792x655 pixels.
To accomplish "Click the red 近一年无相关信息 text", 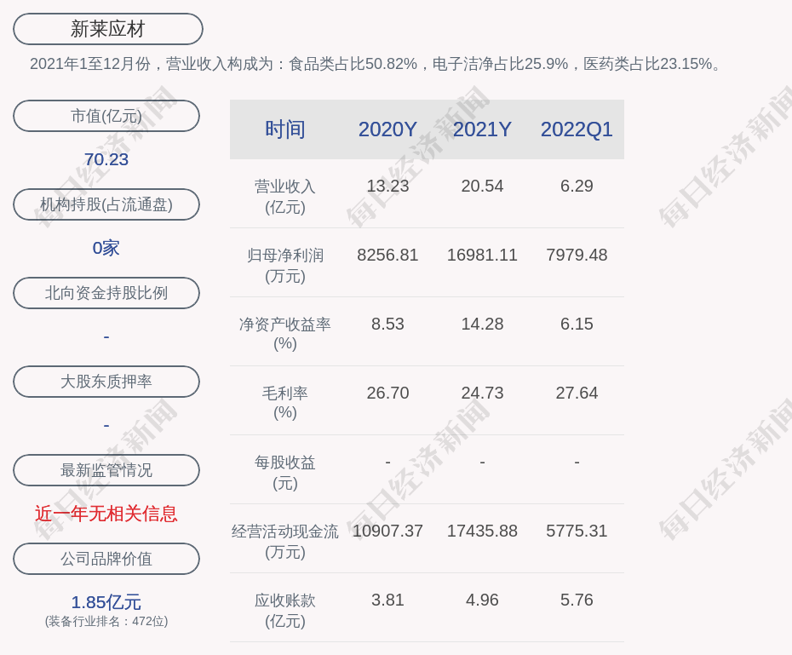I will (x=106, y=514).
